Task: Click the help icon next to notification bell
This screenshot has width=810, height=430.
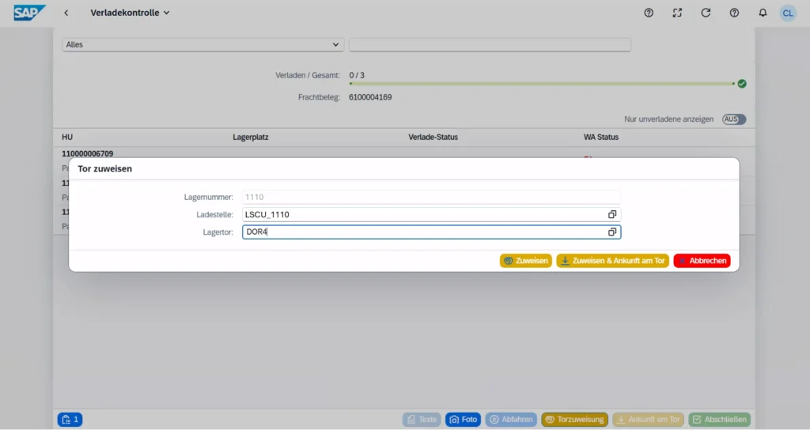Action: (x=734, y=13)
